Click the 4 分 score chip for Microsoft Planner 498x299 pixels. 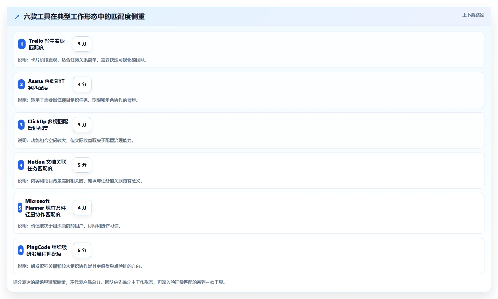click(82, 208)
